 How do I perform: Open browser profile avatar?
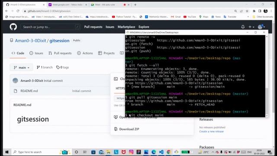tap(265, 11)
